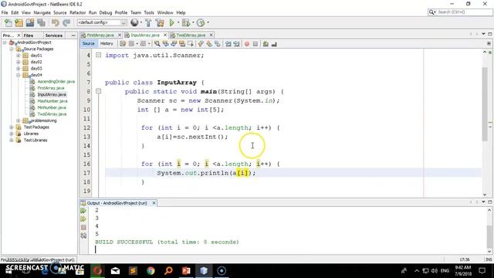Click the red Start Macro Recording icon

(247, 44)
